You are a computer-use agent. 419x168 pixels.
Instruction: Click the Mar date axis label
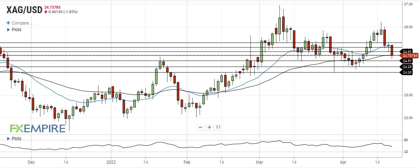tap(260, 162)
